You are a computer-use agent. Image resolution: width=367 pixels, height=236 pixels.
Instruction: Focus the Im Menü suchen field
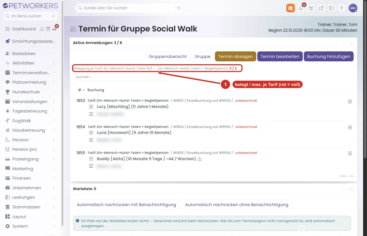(x=30, y=16)
